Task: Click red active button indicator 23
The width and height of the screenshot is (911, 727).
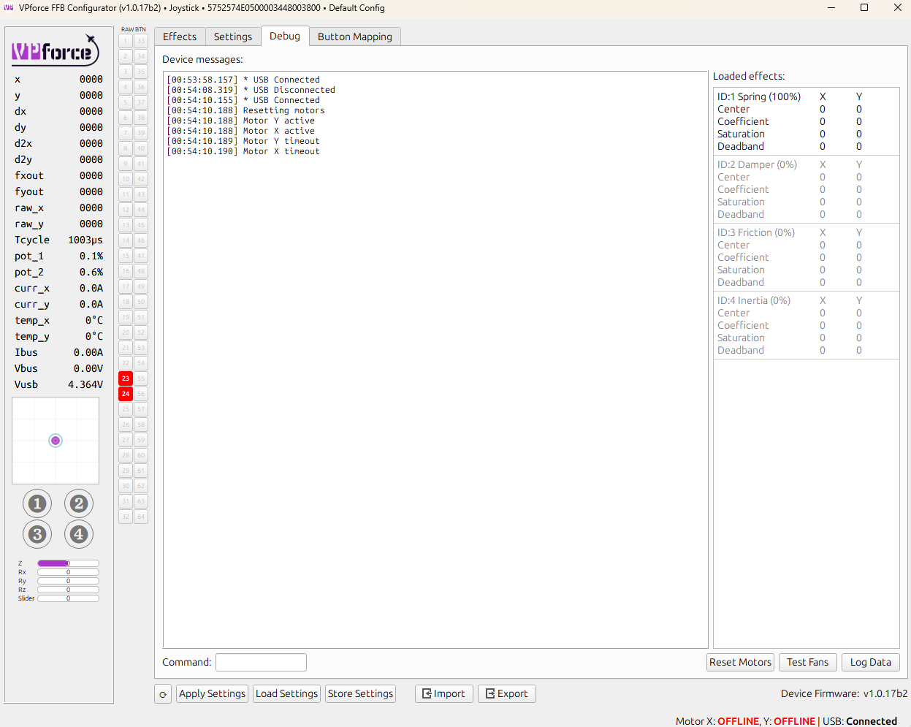Action: coord(126,378)
